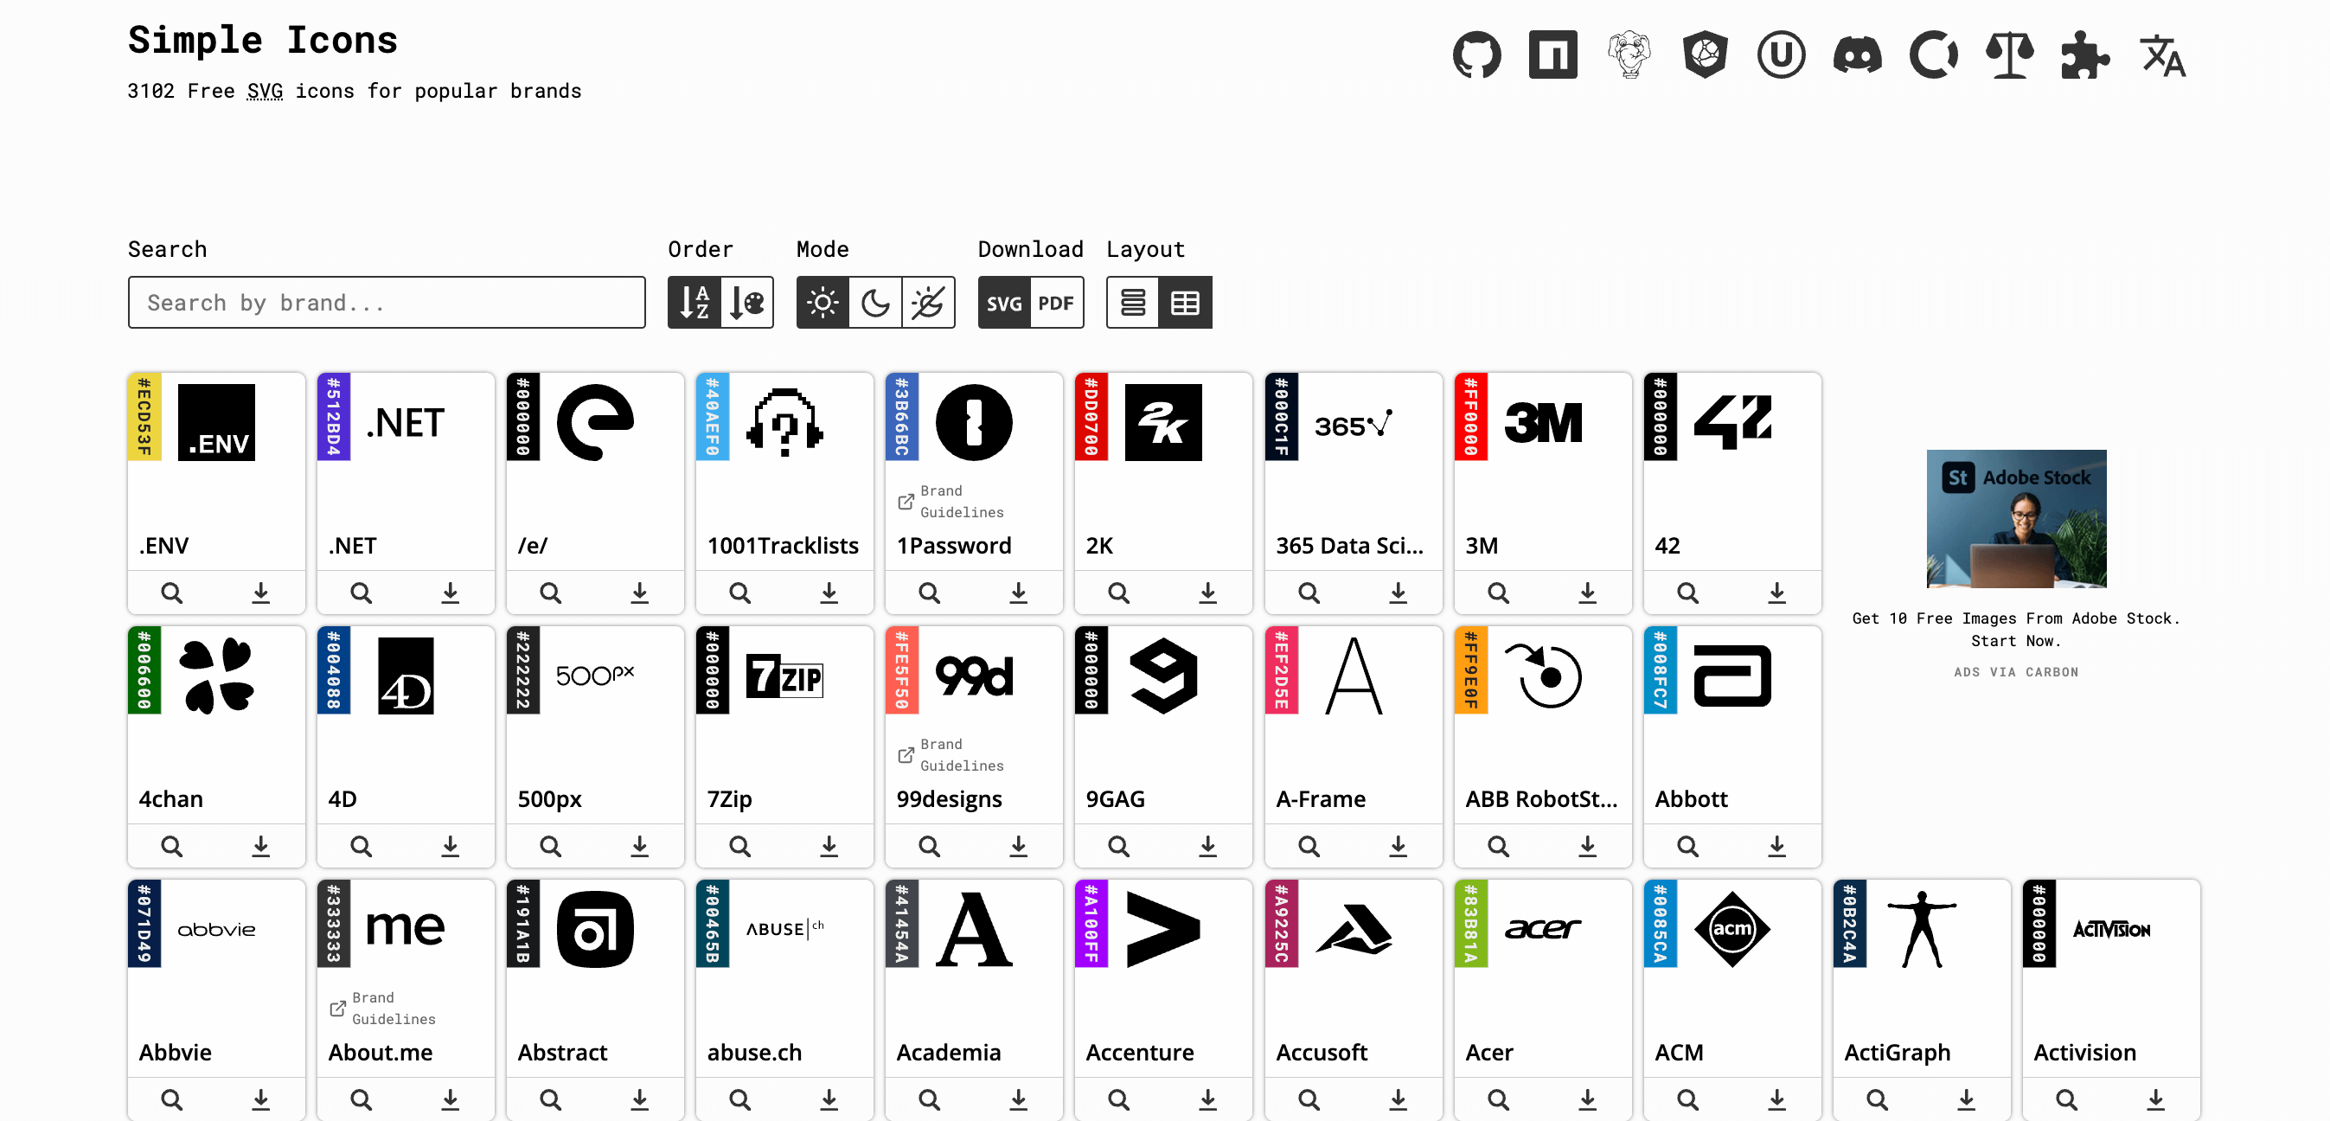Select system color mode
The image size is (2330, 1121).
tap(928, 302)
